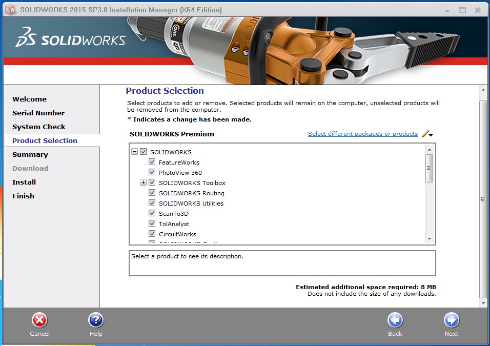
Task: Click the SOLIDWORKS installer title bar icon
Action: [10, 10]
